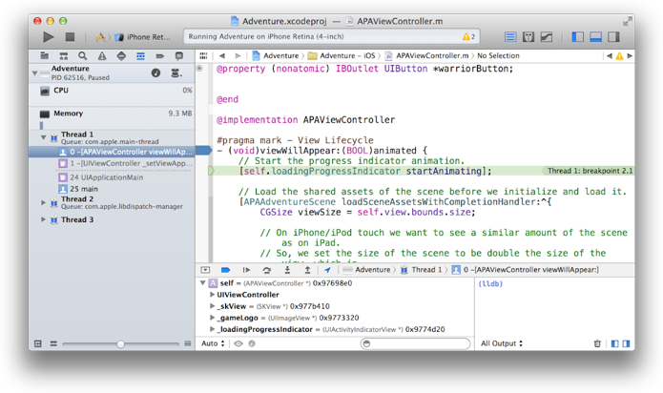Click the variable info icon
663x393 pixels.
point(252,343)
